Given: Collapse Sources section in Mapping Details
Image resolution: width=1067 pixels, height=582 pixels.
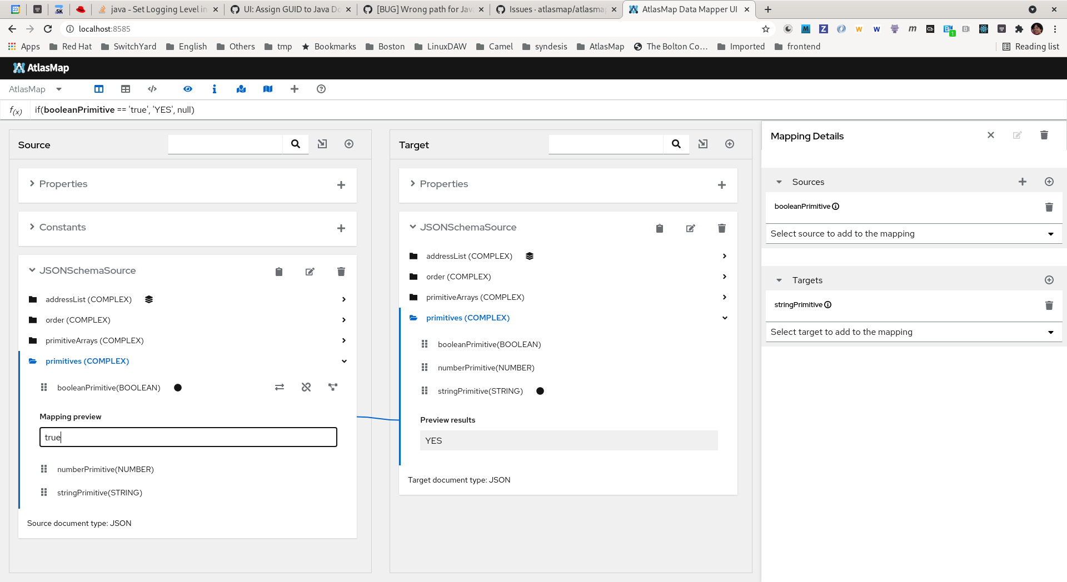Looking at the screenshot, I should pyautogui.click(x=779, y=182).
